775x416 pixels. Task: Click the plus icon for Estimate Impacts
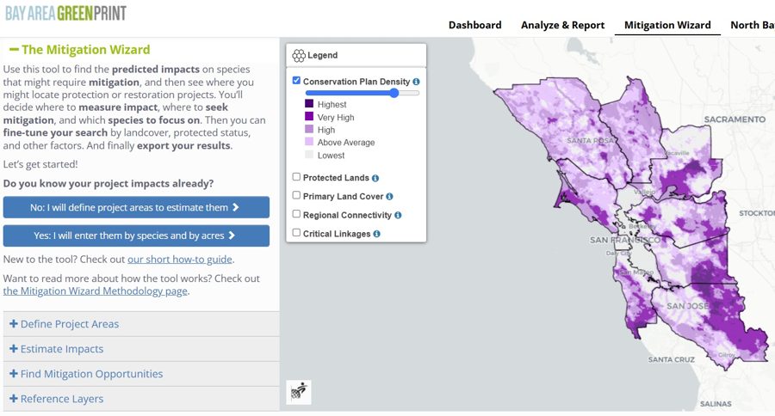pos(14,349)
